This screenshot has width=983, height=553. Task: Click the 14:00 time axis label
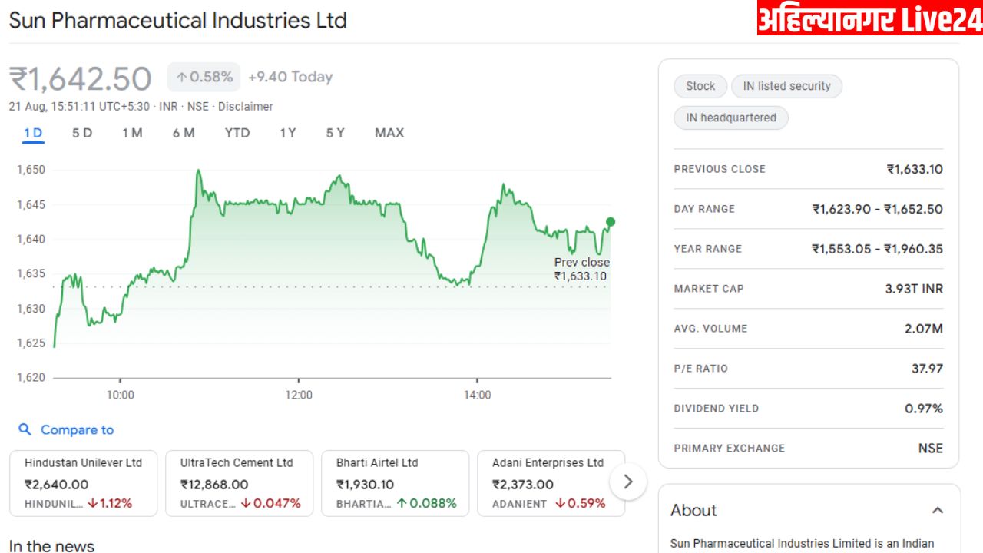pyautogui.click(x=477, y=395)
